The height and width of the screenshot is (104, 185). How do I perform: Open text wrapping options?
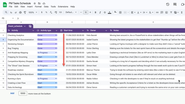pos(145,12)
